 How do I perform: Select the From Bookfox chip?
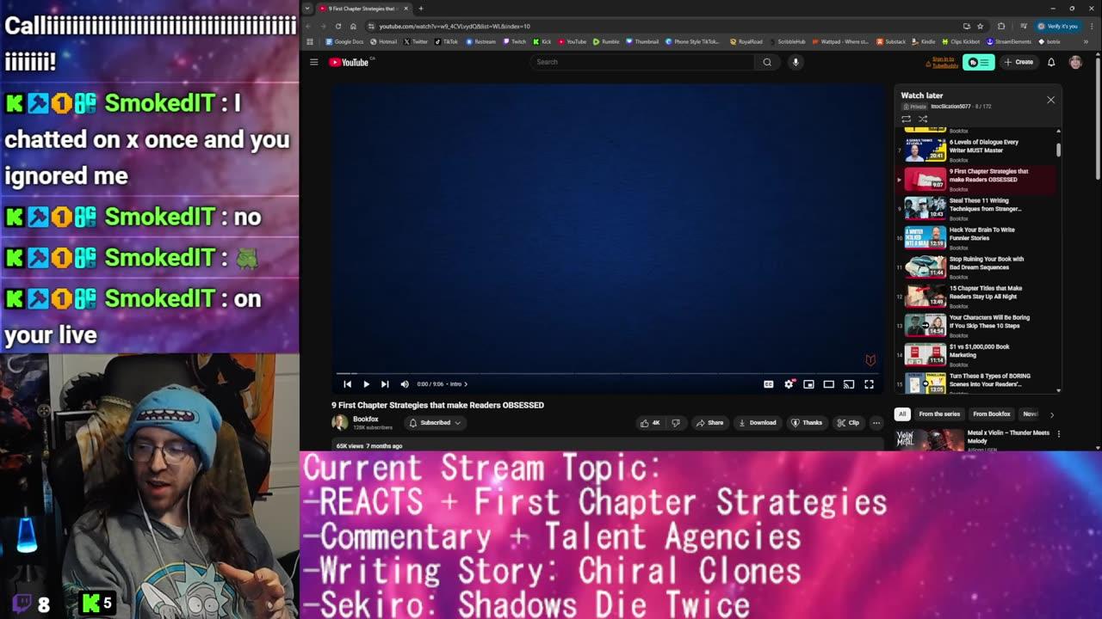pyautogui.click(x=992, y=414)
